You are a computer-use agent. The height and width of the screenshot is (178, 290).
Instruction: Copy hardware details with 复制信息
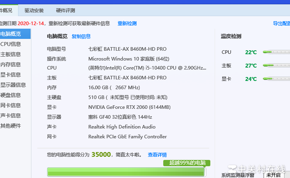click(81, 37)
